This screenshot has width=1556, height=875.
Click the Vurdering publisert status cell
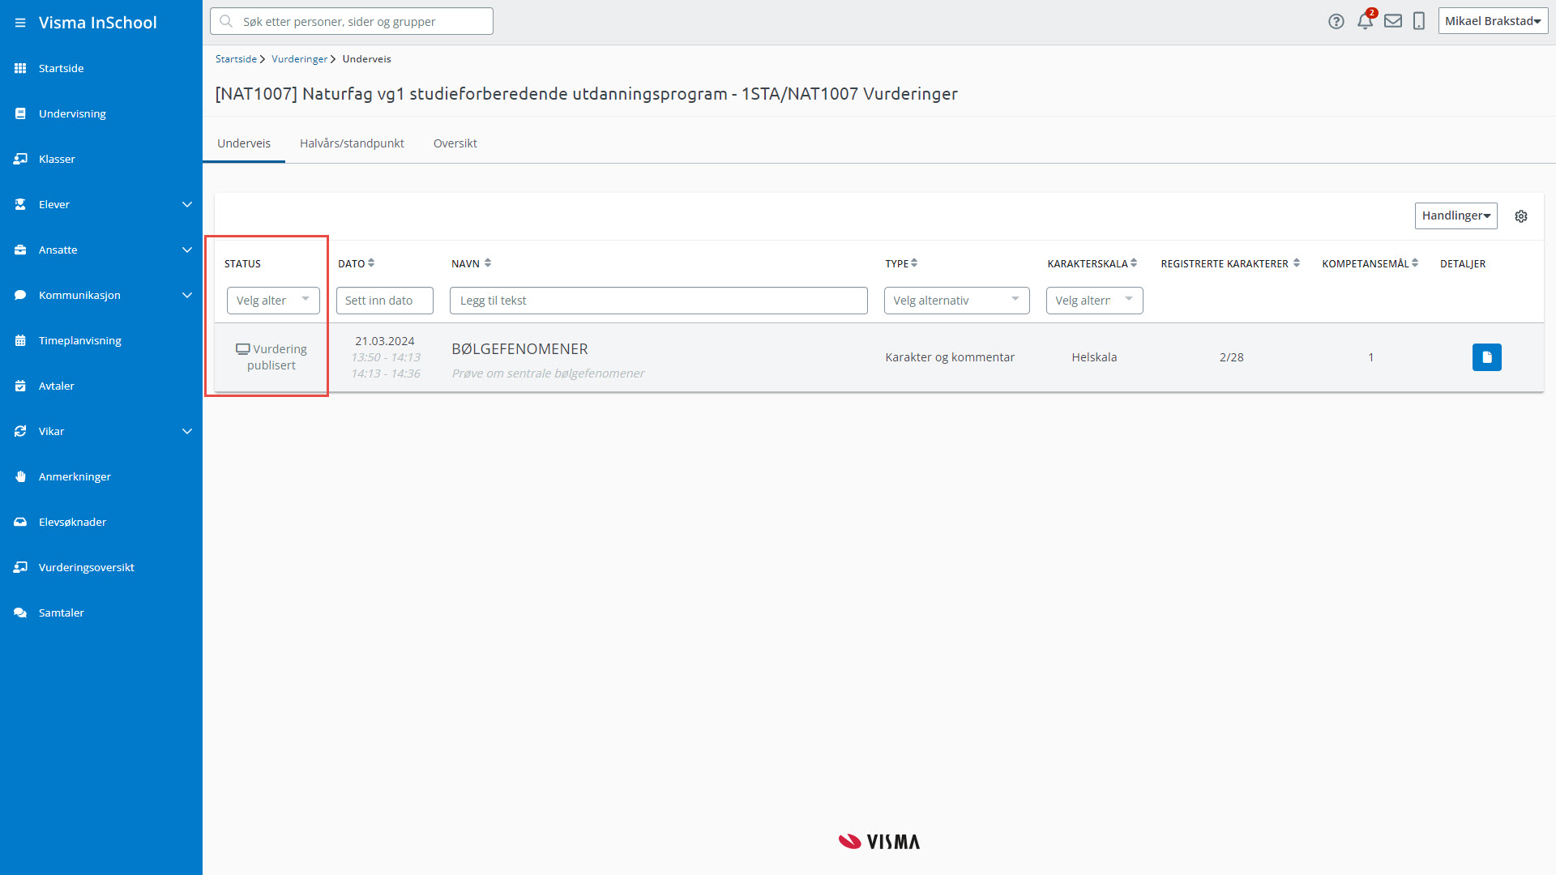coord(271,357)
